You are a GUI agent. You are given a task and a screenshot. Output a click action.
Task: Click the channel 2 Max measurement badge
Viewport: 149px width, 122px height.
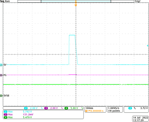6,112
